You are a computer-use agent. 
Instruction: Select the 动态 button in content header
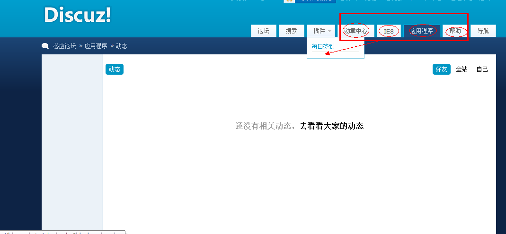(115, 69)
